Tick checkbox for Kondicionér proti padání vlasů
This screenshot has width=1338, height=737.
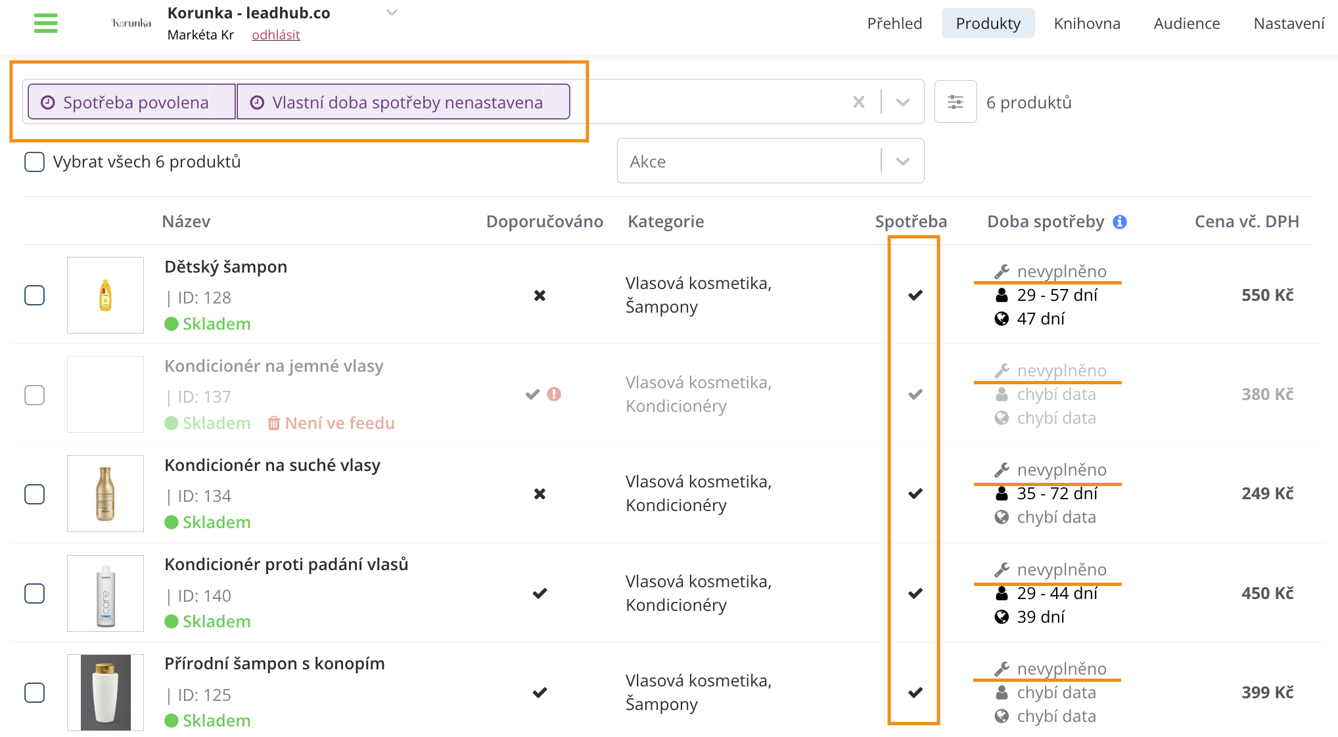click(34, 593)
